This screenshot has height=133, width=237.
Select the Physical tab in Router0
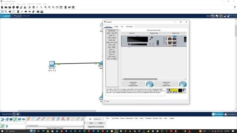coord(108,27)
